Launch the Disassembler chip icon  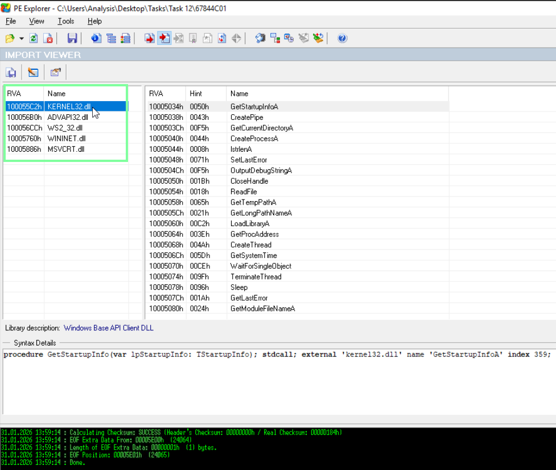(x=260, y=38)
